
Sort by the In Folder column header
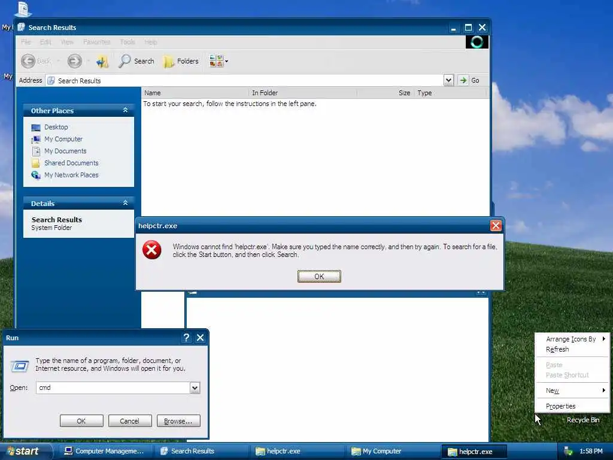302,93
